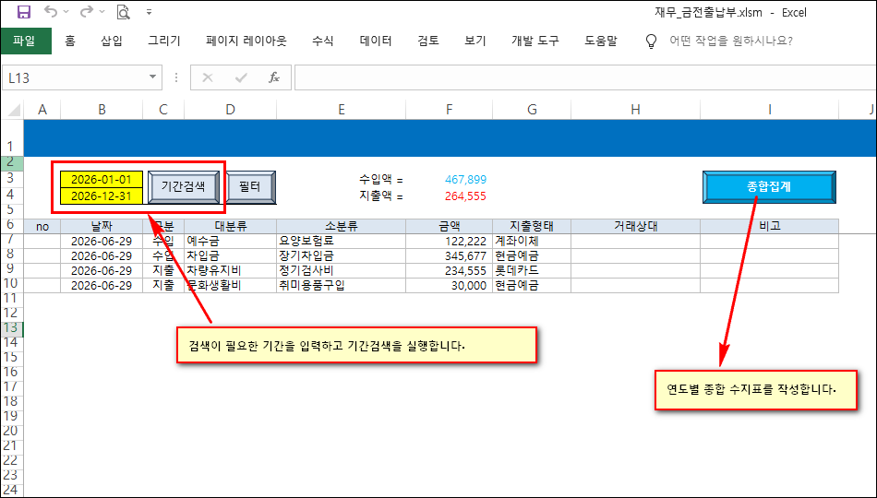Select row 20 header
This screenshot has height=498, width=877.
(x=12, y=431)
